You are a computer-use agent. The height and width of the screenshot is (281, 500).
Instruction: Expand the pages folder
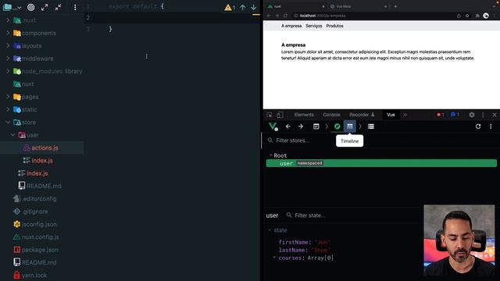8,97
